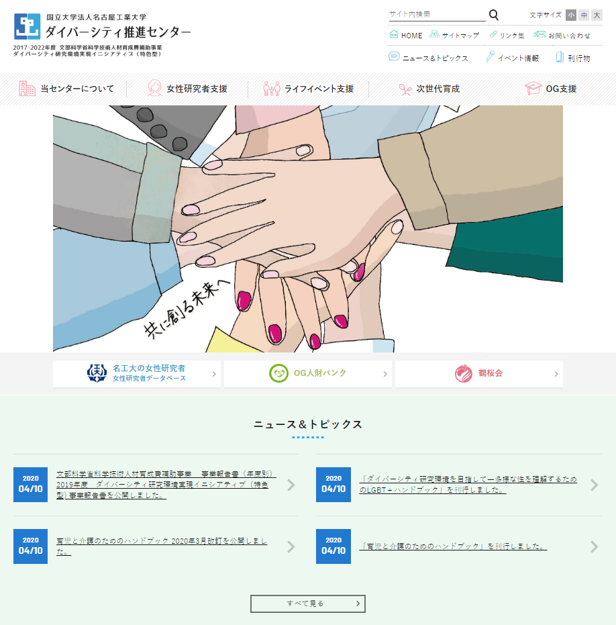Open the サイトマップ sitemap icon

click(434, 34)
